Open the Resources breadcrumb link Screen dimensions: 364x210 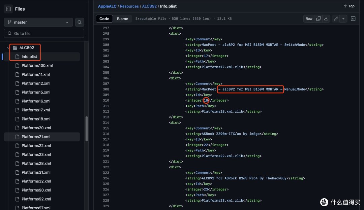[129, 6]
